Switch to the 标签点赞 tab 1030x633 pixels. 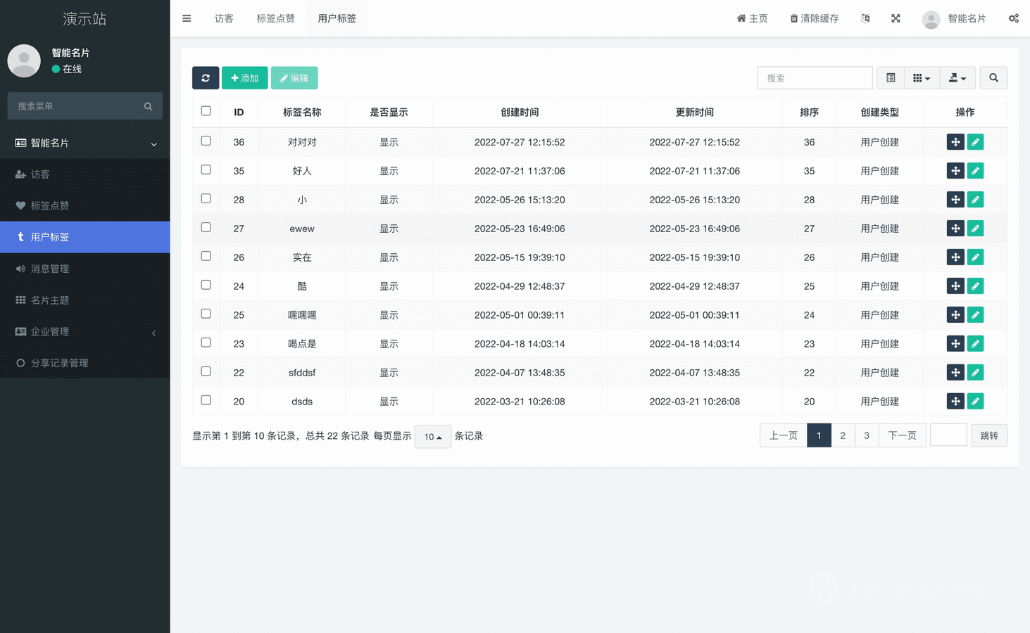pyautogui.click(x=275, y=18)
